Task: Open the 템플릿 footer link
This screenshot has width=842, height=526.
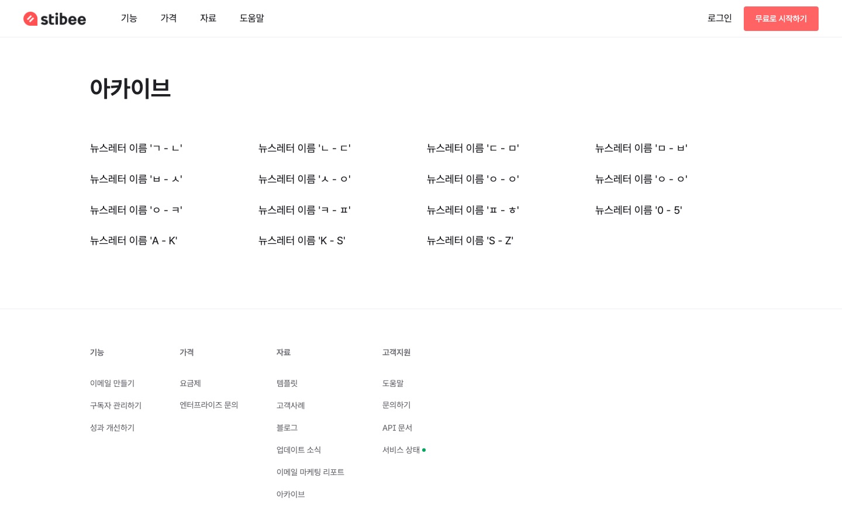Action: pyautogui.click(x=287, y=383)
